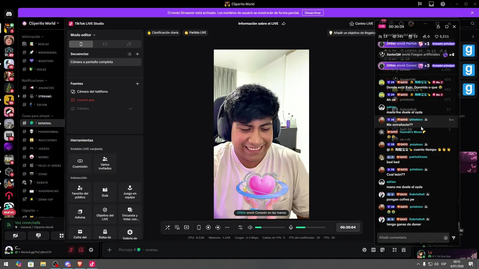Select landscape layout mode icon
Image resolution: width=479 pixels, height=269 pixels.
point(105,44)
